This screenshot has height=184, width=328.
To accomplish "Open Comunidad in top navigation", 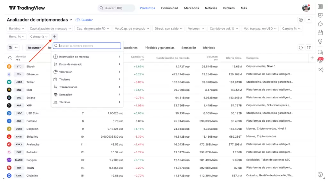I will click(x=169, y=8).
